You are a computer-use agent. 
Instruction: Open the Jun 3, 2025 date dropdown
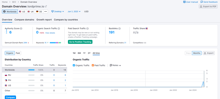pos(74,11)
